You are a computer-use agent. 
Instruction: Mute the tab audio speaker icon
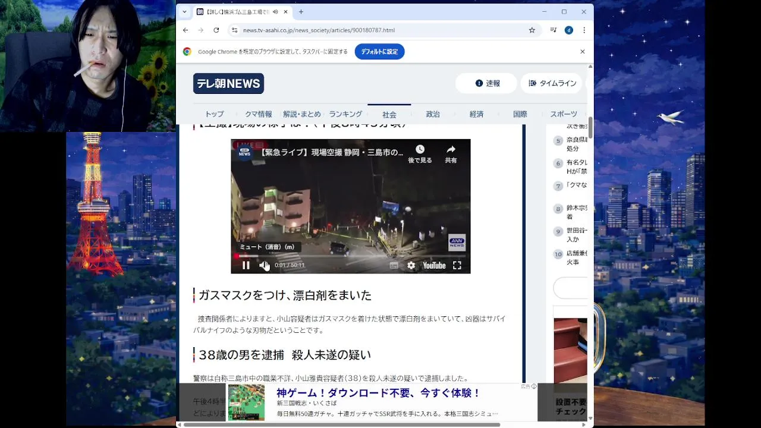pos(275,12)
